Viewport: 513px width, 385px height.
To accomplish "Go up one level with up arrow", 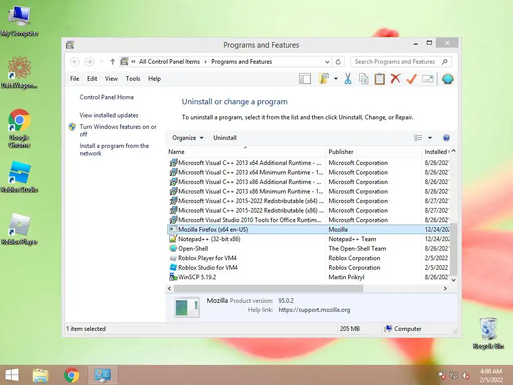I will [x=113, y=62].
